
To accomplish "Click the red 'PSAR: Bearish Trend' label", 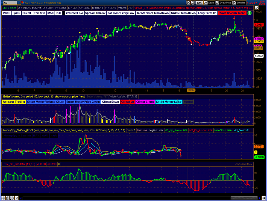I will tap(232, 13).
